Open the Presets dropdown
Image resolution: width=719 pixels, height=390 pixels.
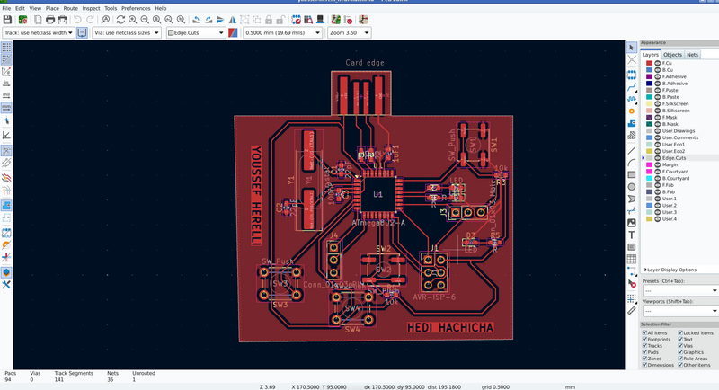(x=679, y=290)
